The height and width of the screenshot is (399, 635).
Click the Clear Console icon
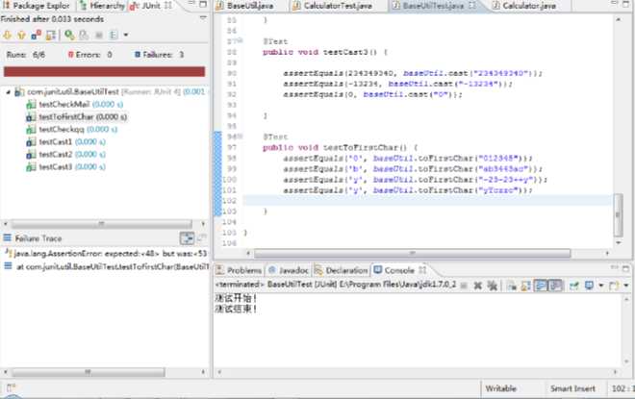pyautogui.click(x=512, y=286)
